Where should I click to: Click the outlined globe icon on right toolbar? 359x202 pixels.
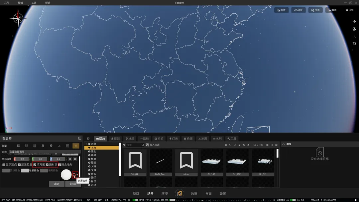tap(354, 44)
